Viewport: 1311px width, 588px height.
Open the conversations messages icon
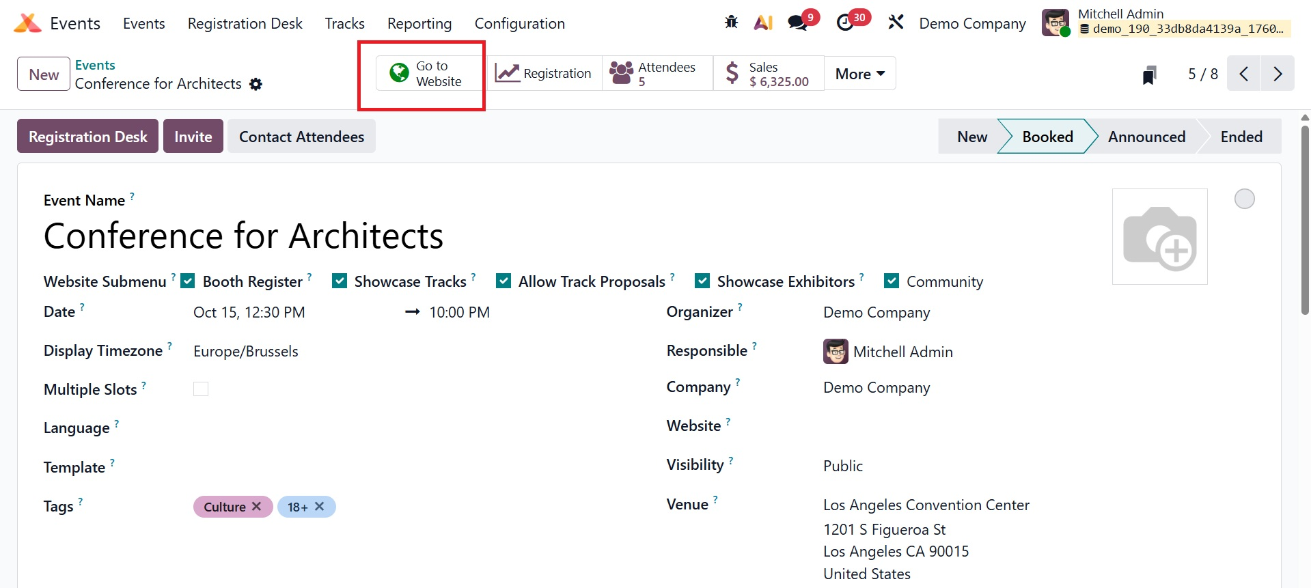point(797,23)
